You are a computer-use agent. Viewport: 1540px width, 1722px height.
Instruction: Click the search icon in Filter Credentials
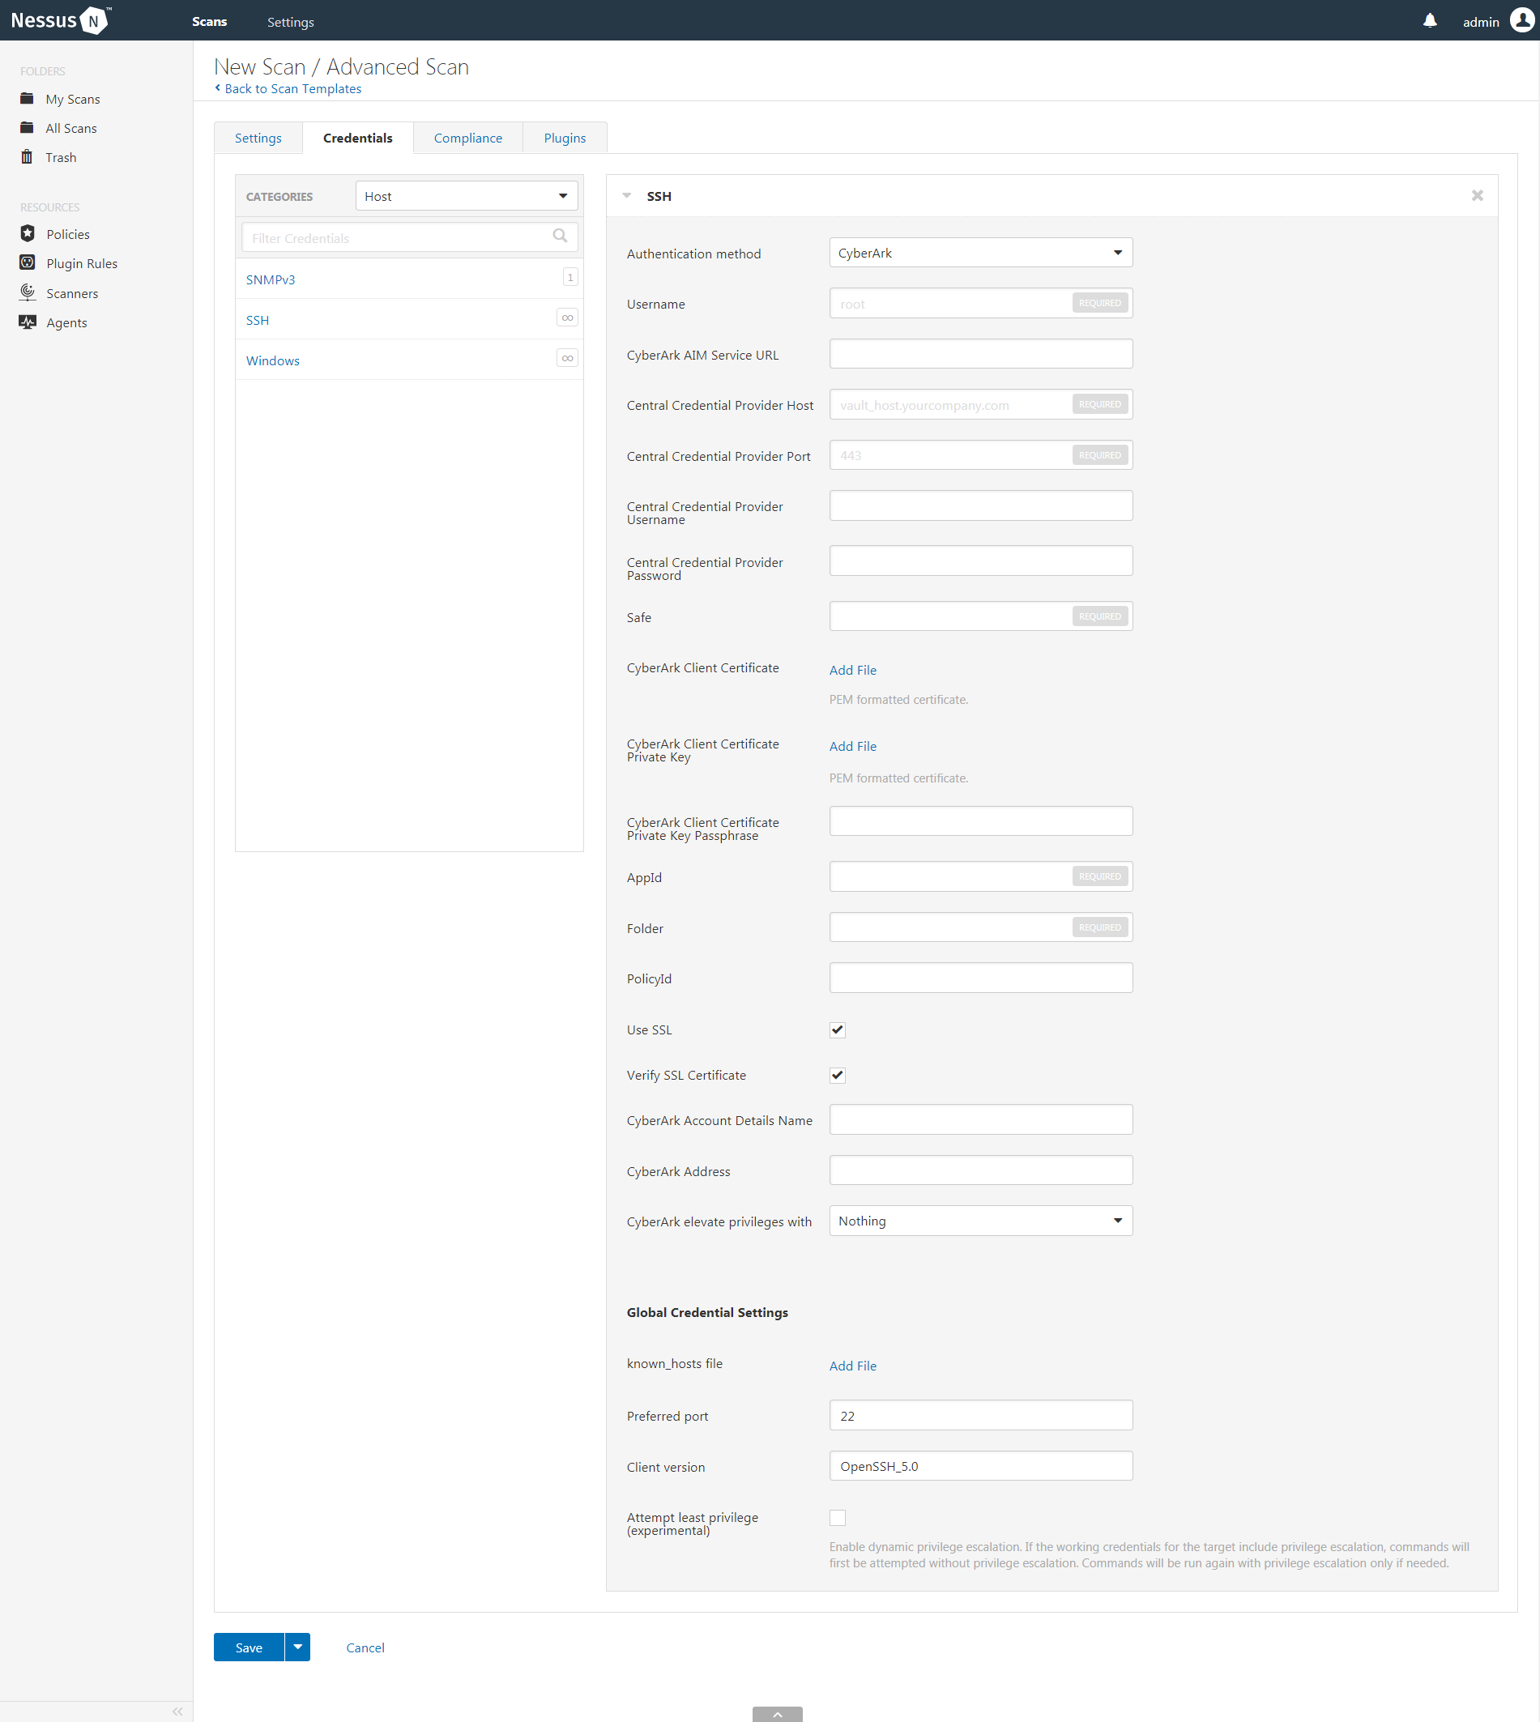coord(559,236)
